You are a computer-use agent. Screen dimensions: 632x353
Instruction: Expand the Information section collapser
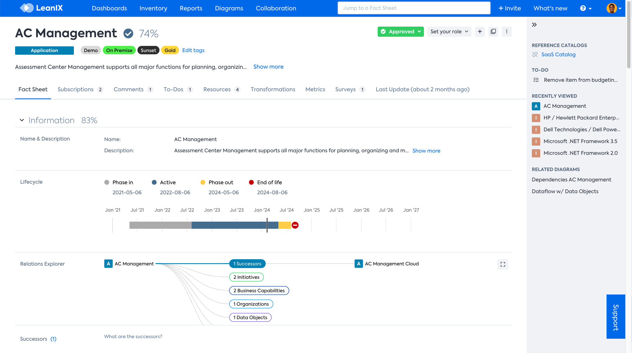(22, 120)
